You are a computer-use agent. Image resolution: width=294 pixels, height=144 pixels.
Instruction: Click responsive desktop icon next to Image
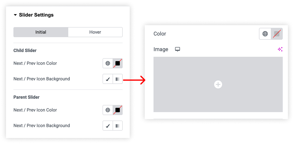(177, 49)
